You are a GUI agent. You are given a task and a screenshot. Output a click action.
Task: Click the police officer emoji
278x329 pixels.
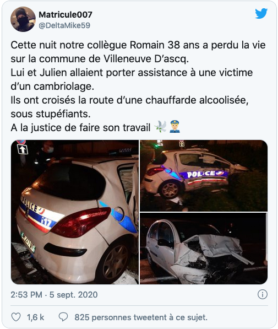(175, 127)
